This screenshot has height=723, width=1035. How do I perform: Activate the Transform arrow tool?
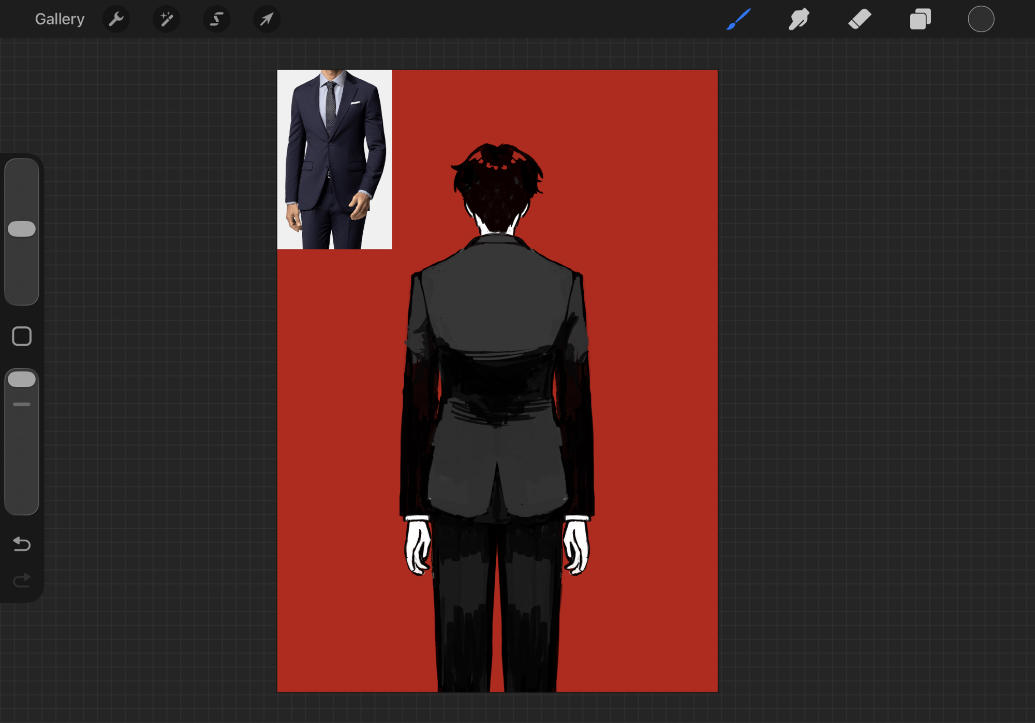(267, 20)
